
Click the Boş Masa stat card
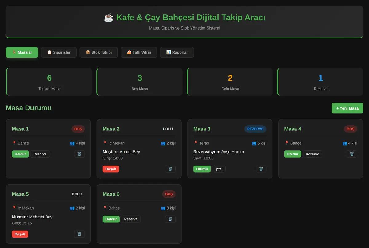click(x=139, y=82)
